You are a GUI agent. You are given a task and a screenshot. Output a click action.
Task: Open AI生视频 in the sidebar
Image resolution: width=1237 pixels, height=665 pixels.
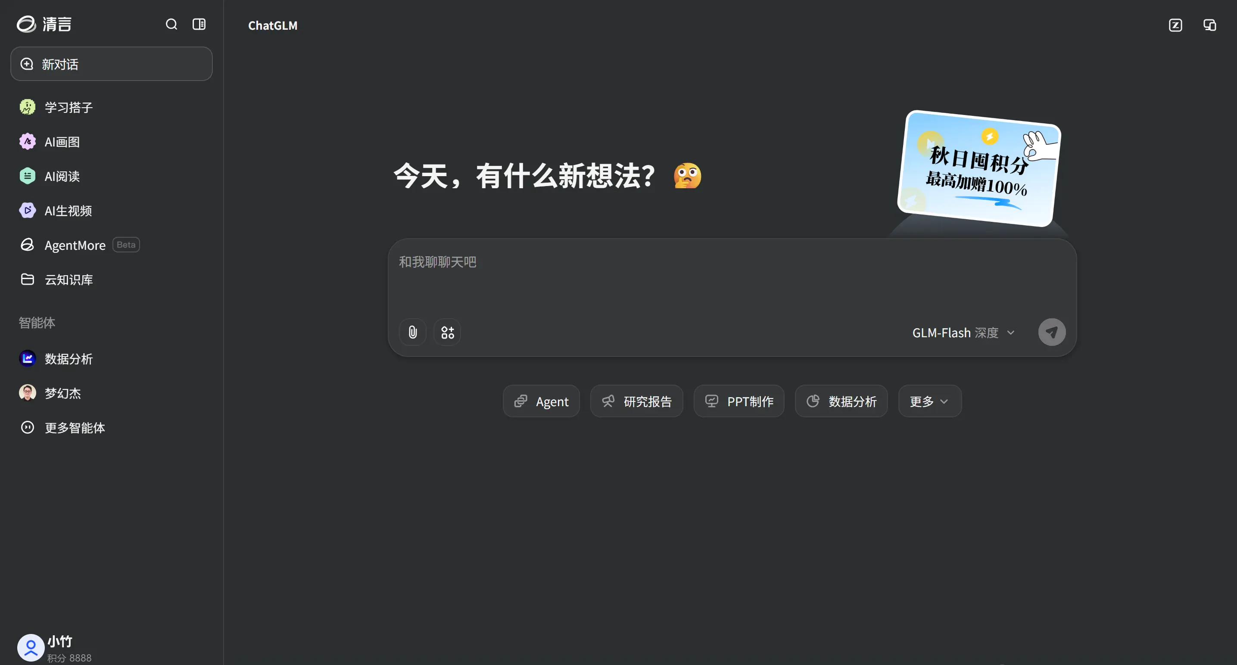click(112, 210)
